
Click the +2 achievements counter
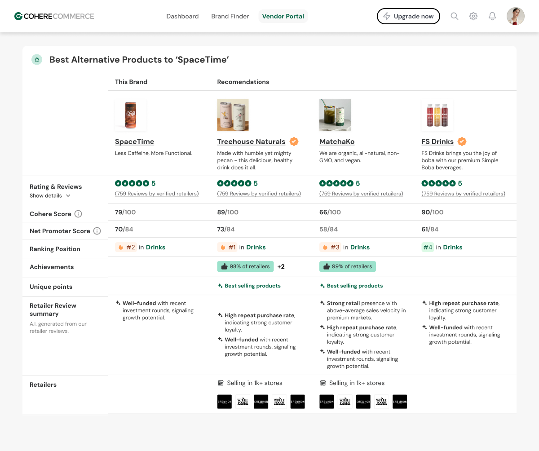281,266
